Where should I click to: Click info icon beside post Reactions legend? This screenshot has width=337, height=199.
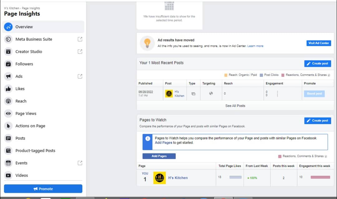click(x=329, y=75)
